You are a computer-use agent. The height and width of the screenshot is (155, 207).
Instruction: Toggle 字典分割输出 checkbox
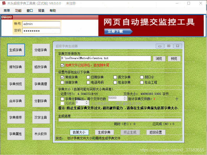click(62, 99)
